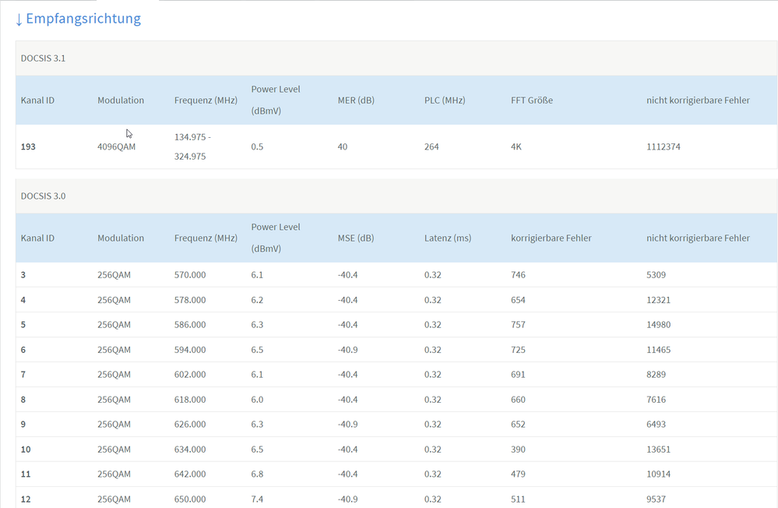The height and width of the screenshot is (508, 778).
Task: Click the Empfangsrichtung heading text
Action: coord(83,19)
